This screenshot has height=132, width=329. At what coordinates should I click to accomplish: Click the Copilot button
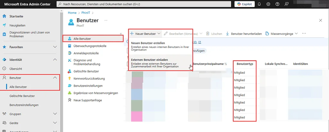click(x=244, y=4)
